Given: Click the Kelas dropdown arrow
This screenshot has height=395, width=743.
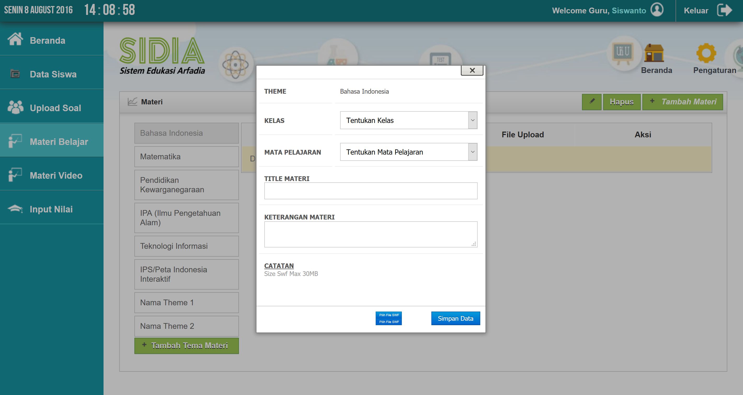Looking at the screenshot, I should pyautogui.click(x=472, y=120).
